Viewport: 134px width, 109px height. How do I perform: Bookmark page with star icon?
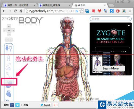click(x=81, y=11)
